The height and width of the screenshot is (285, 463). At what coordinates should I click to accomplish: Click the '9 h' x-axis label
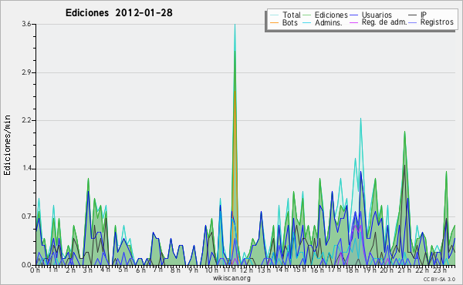(193, 270)
